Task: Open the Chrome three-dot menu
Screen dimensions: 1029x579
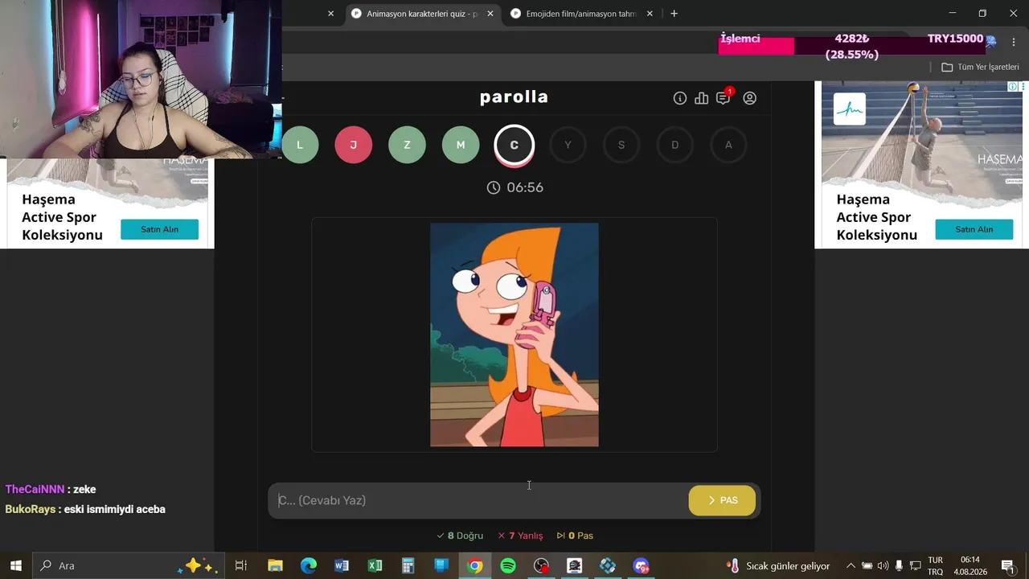Action: coord(1013,42)
